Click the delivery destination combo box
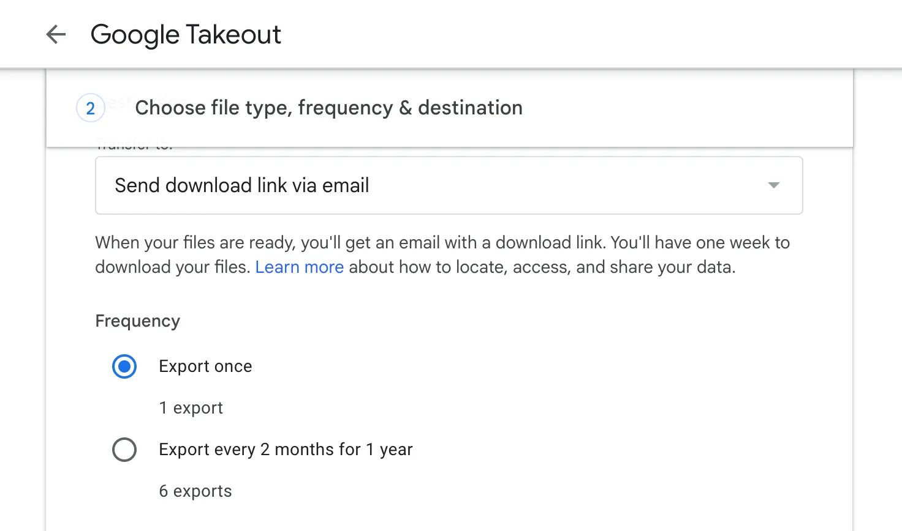This screenshot has width=902, height=531. (x=449, y=185)
